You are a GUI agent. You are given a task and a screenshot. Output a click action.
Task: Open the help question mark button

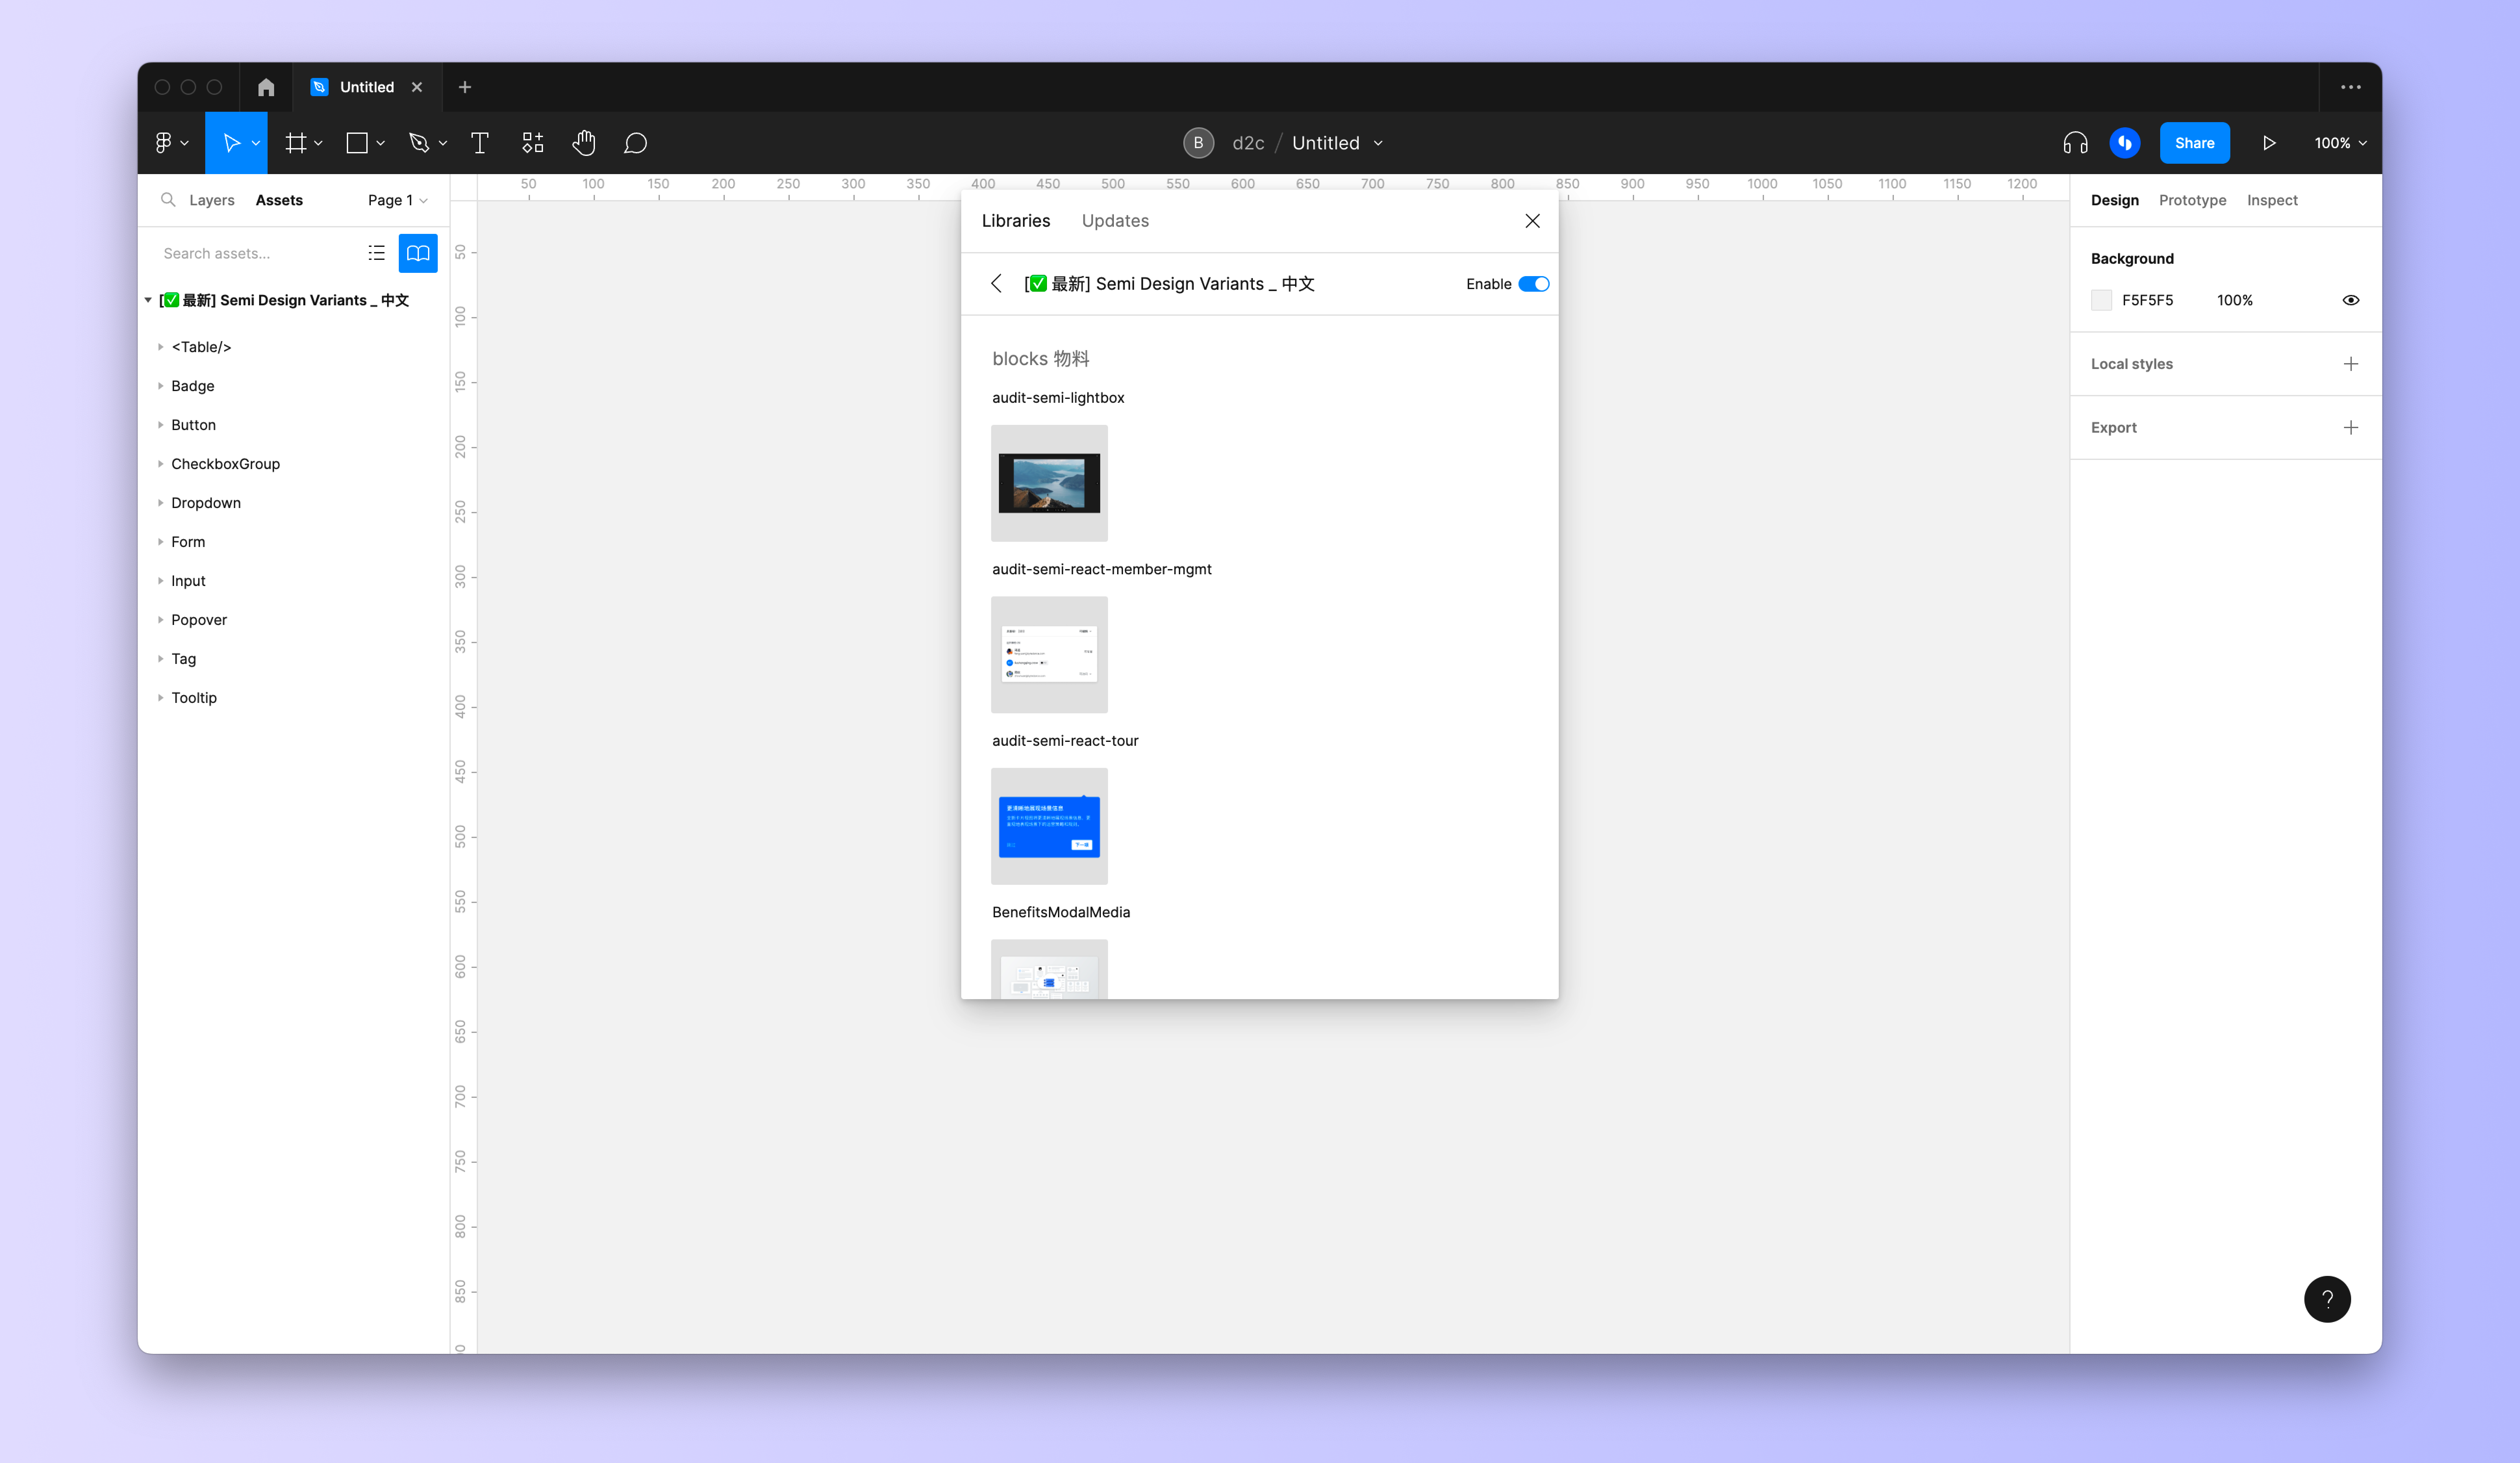coord(2327,1299)
